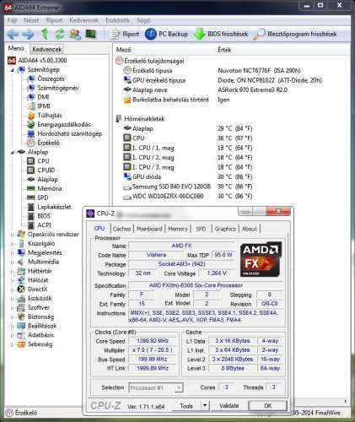The height and width of the screenshot is (422, 355).
Task: Click the BIOS icon in tree
Action: 31,216
